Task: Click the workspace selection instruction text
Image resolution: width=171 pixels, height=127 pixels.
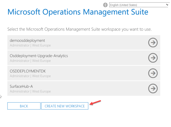Action: 79,29
